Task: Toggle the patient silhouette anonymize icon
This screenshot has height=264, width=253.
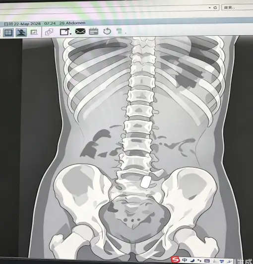Action: [21, 32]
